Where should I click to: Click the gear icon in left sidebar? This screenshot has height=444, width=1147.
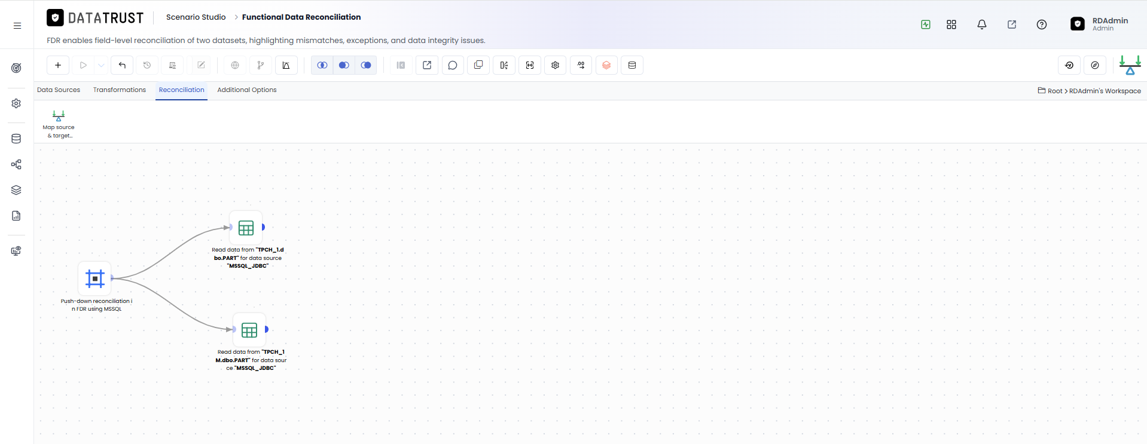point(16,103)
